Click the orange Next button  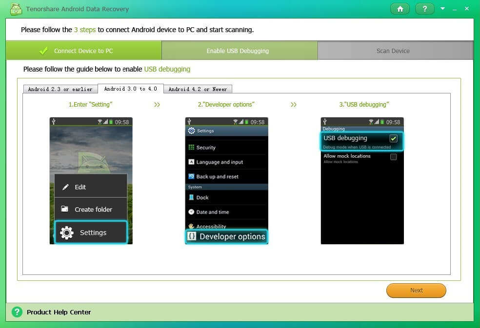click(416, 290)
